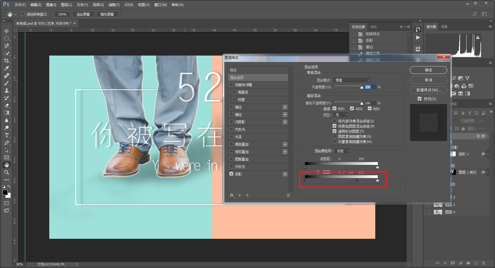Toggle Quick Mask mode icon
The height and width of the screenshot is (268, 495).
click(x=6, y=203)
